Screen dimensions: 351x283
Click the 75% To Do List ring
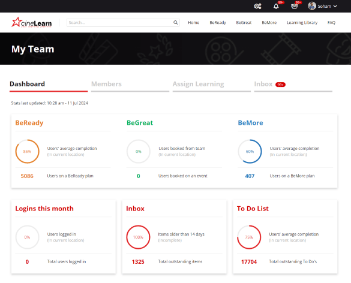[x=249, y=237]
